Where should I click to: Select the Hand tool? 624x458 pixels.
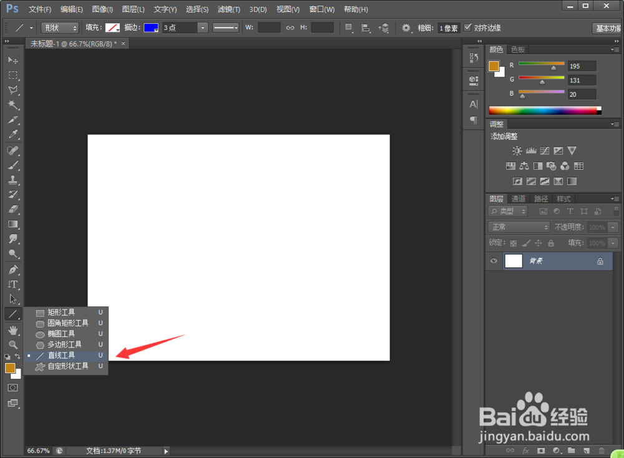click(12, 330)
